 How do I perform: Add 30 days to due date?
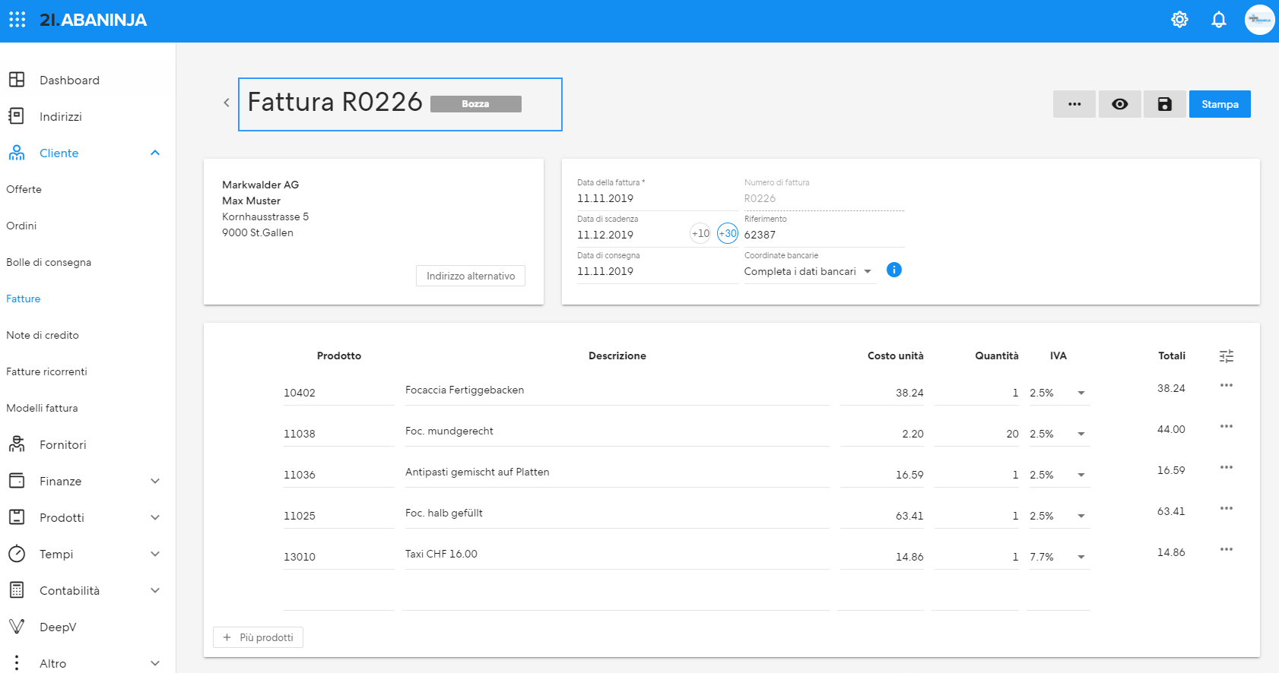(728, 233)
